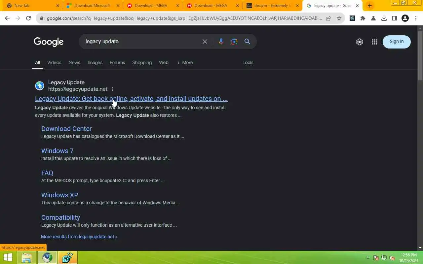The image size is (423, 264).
Task: Start voice search with the microphone
Action: [221, 42]
